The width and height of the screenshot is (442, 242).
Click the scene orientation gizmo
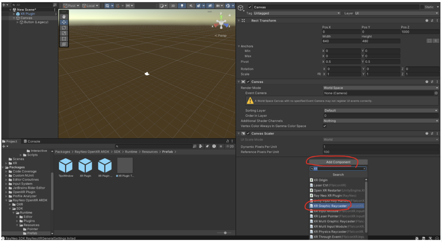point(221,23)
